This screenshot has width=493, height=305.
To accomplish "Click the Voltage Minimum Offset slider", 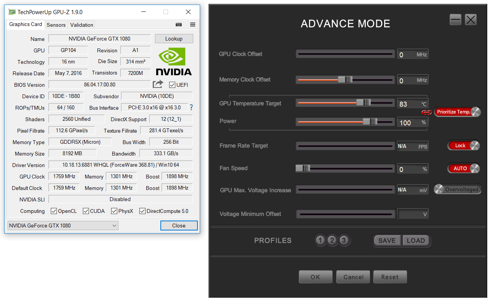I will (x=345, y=214).
